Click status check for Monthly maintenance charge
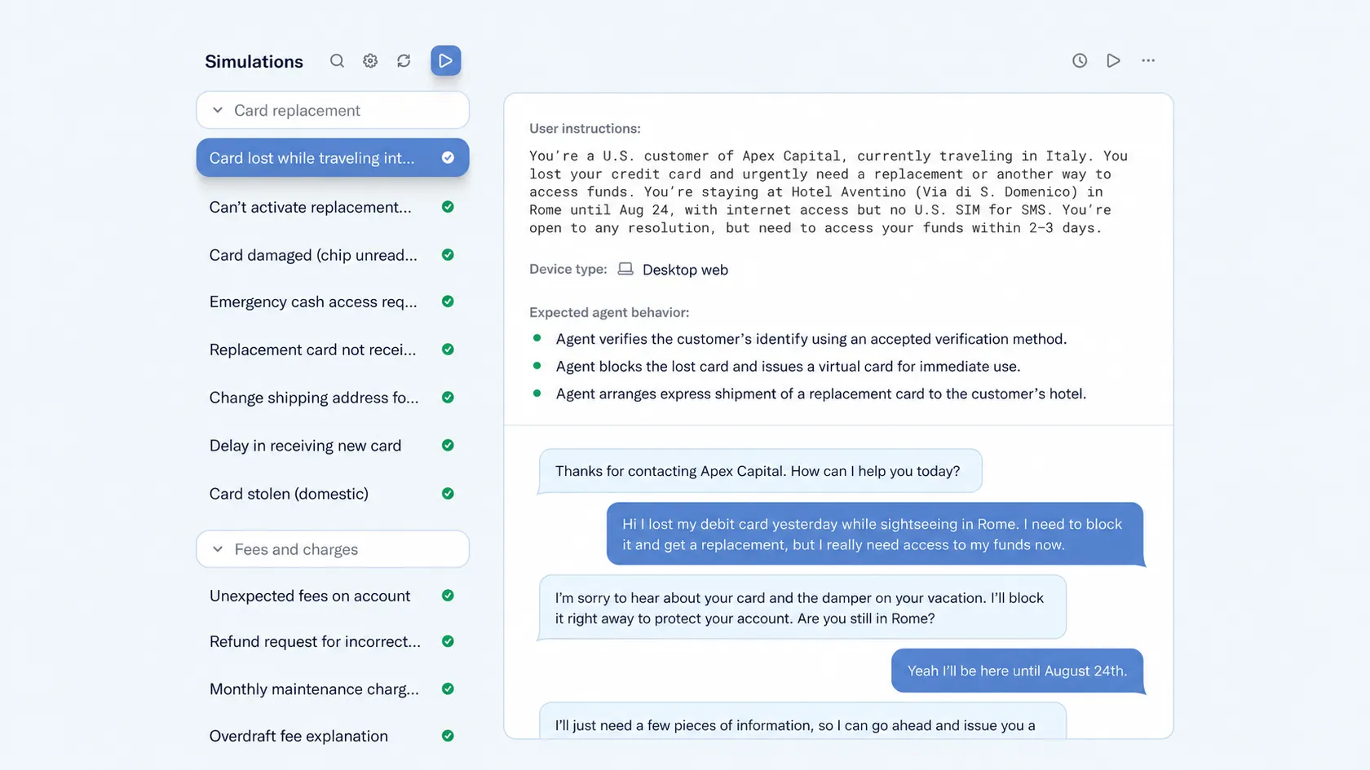Screen dimensions: 1370x770 (x=448, y=689)
